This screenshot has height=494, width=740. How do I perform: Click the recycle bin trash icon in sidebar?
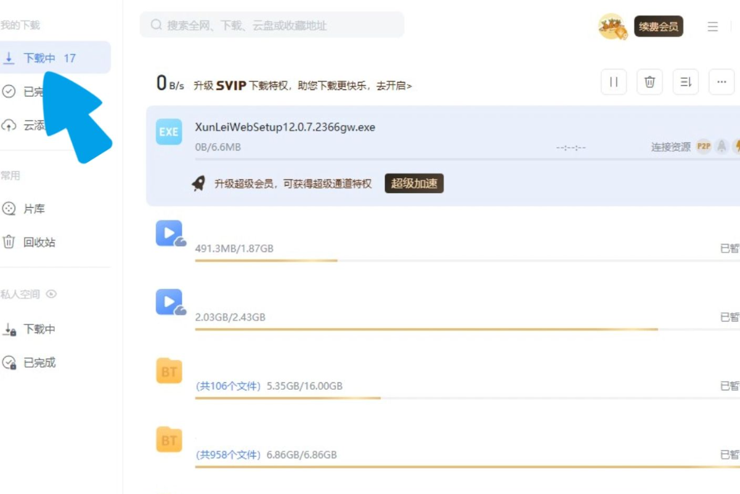[9, 242]
